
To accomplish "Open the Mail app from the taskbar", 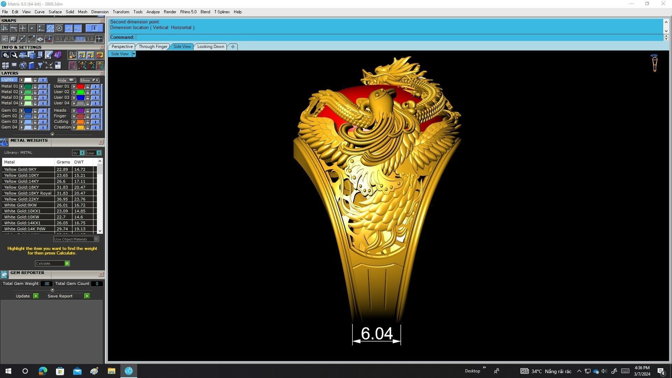I will (77, 371).
